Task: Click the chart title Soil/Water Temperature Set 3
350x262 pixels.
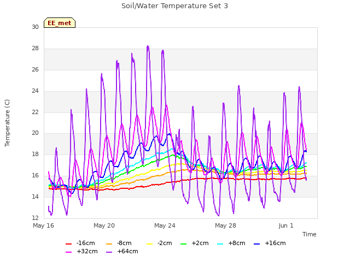Action: pos(175,6)
